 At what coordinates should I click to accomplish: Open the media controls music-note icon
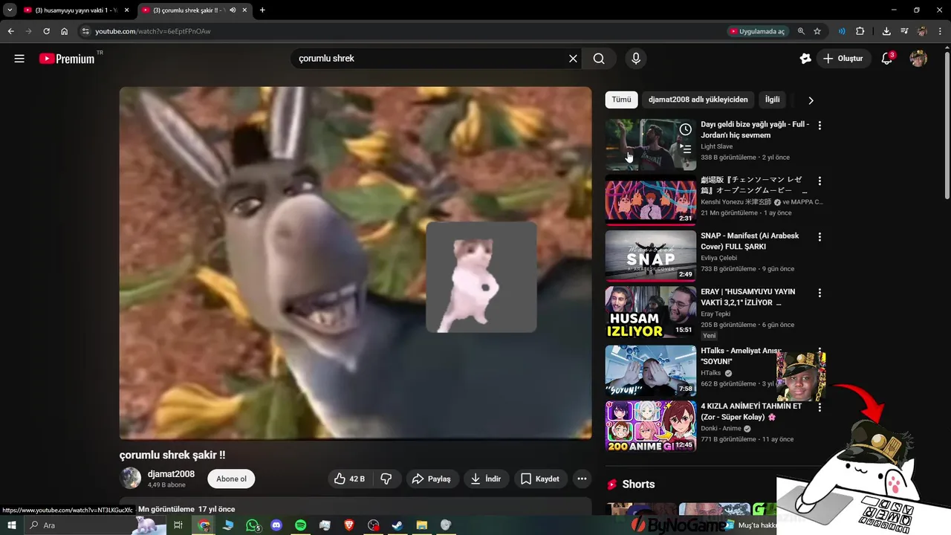click(904, 31)
